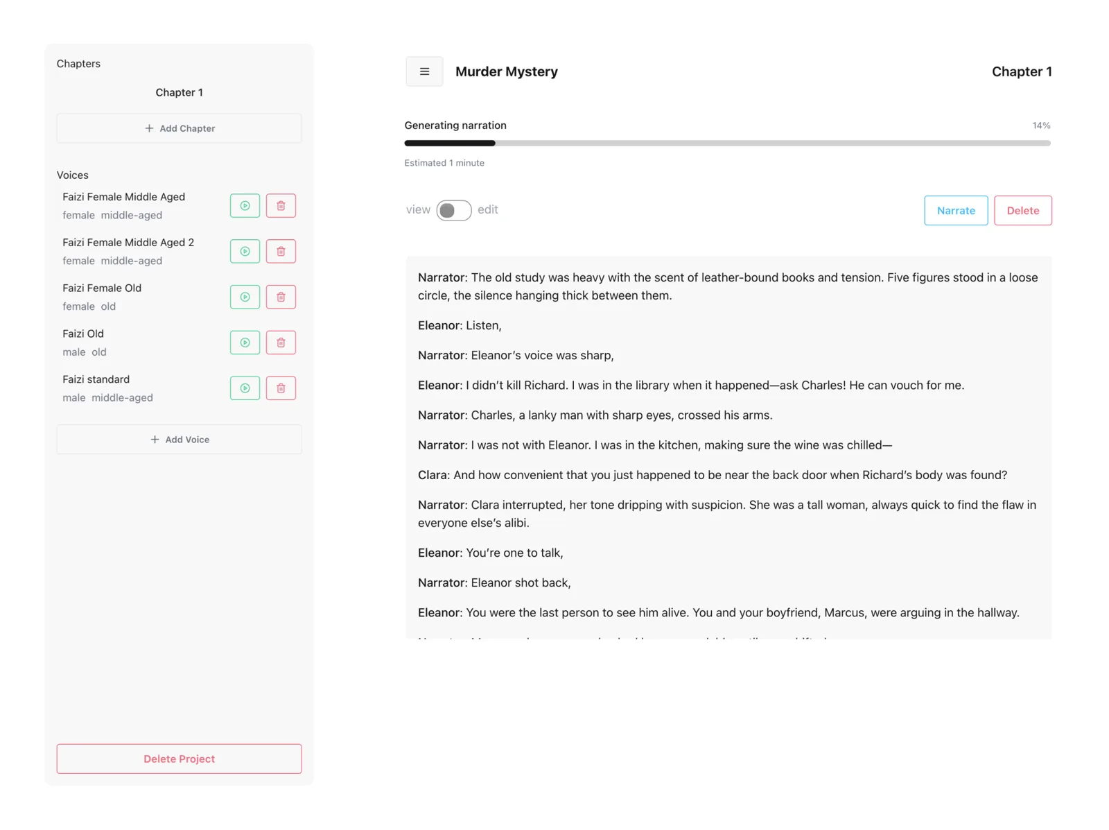Click the Murder Mystery project title
Image resolution: width=1109 pixels, height=830 pixels.
[x=506, y=71]
